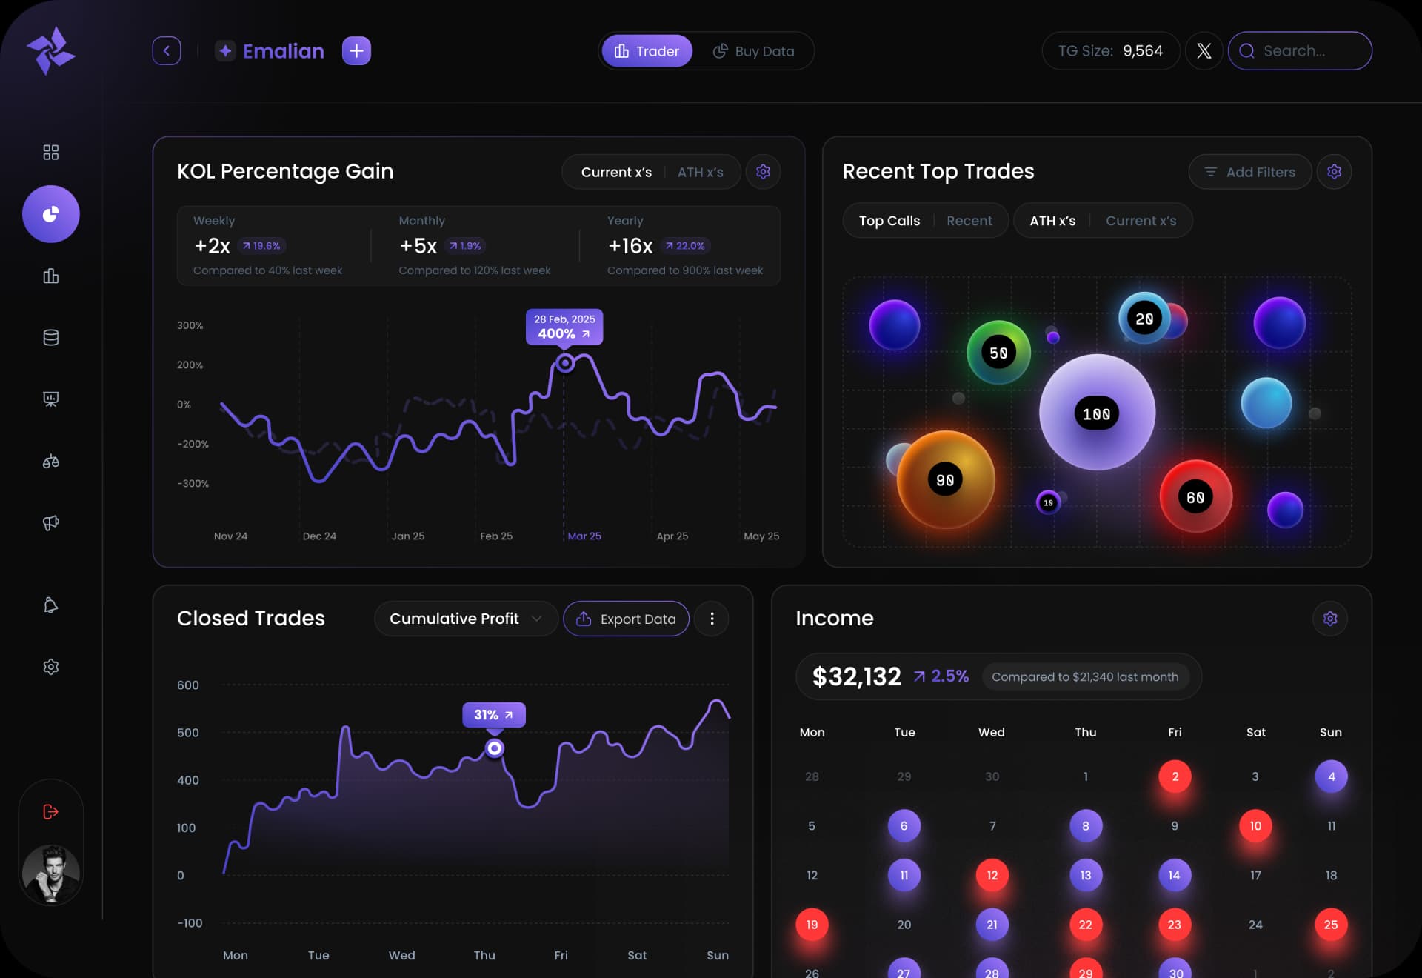Click the purple plus add button
The width and height of the screenshot is (1422, 978).
point(356,51)
